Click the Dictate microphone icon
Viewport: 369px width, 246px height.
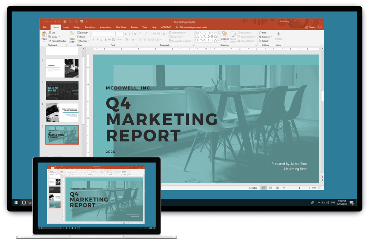tap(279, 34)
